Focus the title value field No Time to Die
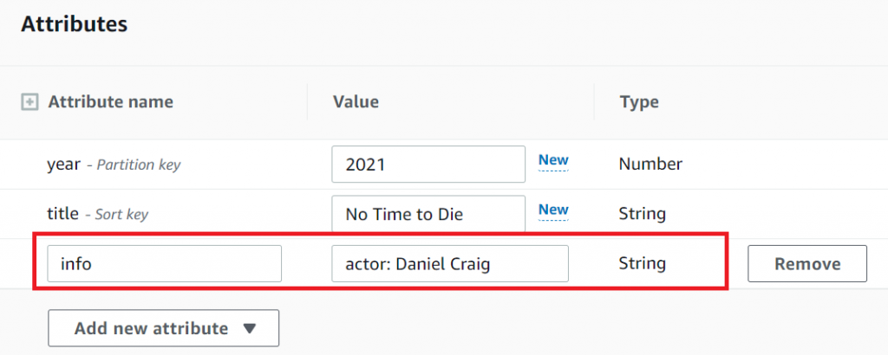This screenshot has width=888, height=355. coord(428,214)
